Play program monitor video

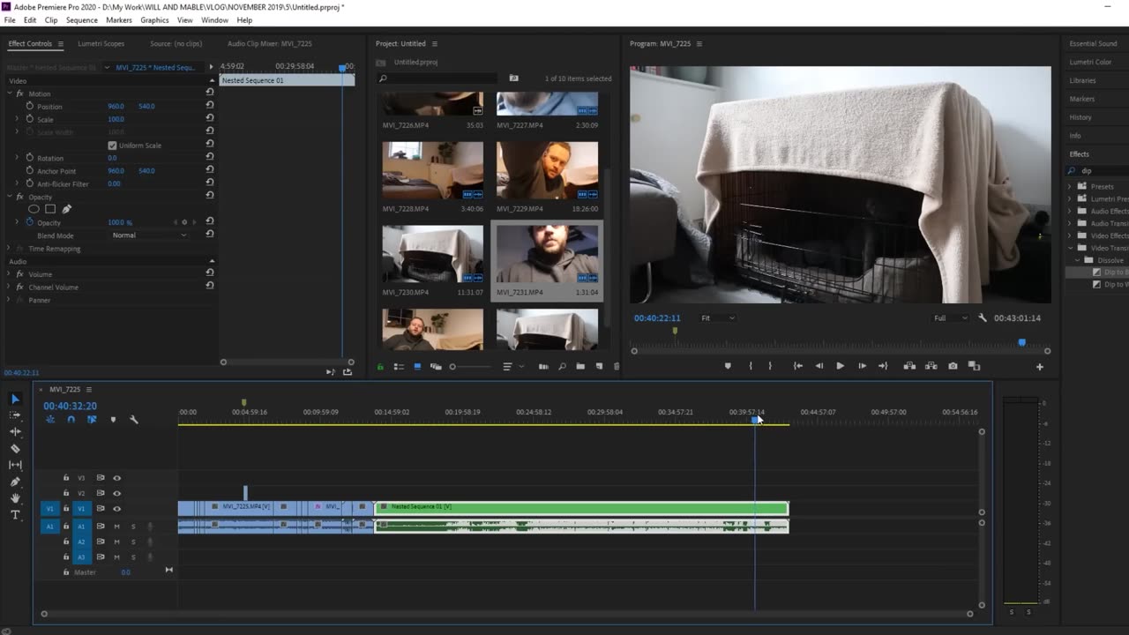pyautogui.click(x=840, y=366)
